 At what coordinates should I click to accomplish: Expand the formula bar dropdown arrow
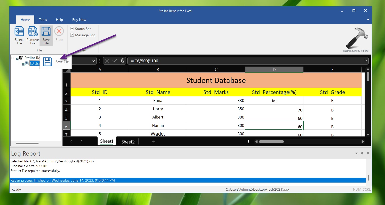pyautogui.click(x=365, y=61)
